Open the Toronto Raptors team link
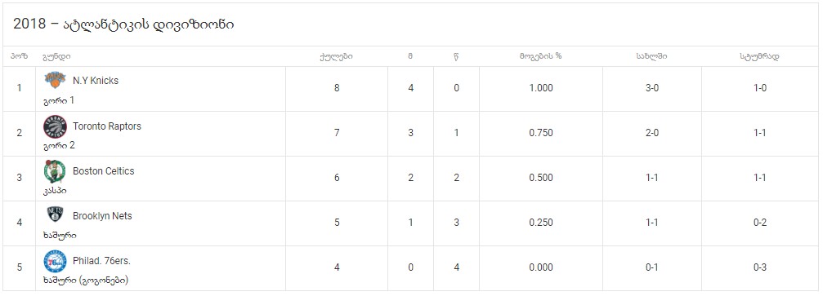This screenshot has height=296, width=823. pos(107,126)
